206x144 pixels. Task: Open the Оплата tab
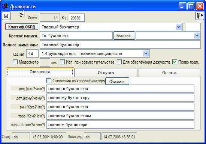[169, 73]
